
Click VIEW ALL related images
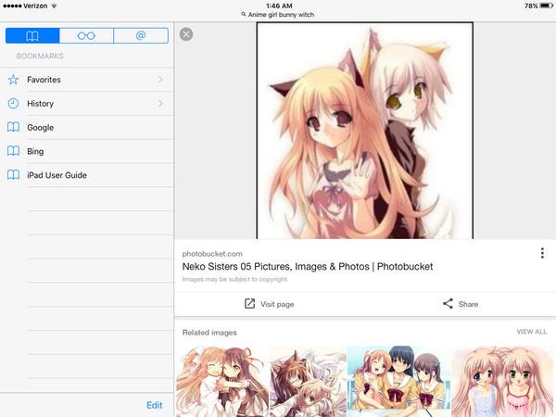[x=532, y=332]
